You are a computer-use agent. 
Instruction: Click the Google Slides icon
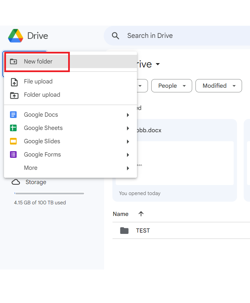tap(13, 141)
